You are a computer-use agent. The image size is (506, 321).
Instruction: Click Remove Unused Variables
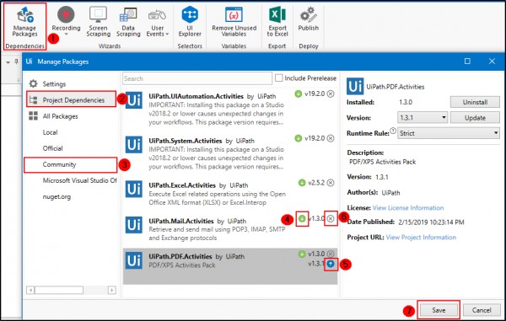click(x=234, y=22)
